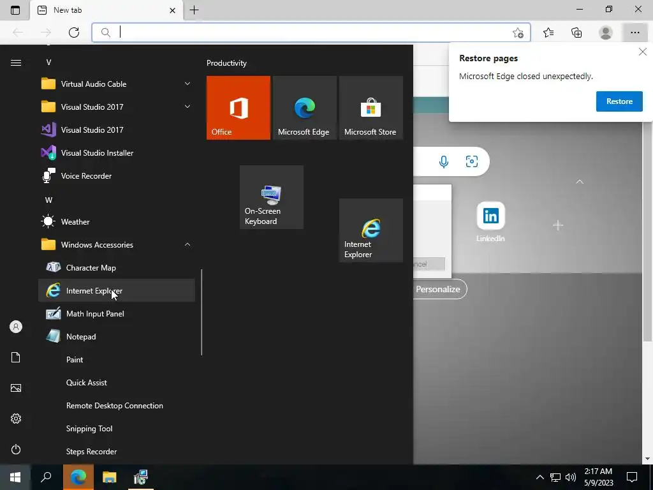Launch Microsoft Edge tile
Image resolution: width=653 pixels, height=490 pixels.
click(304, 107)
